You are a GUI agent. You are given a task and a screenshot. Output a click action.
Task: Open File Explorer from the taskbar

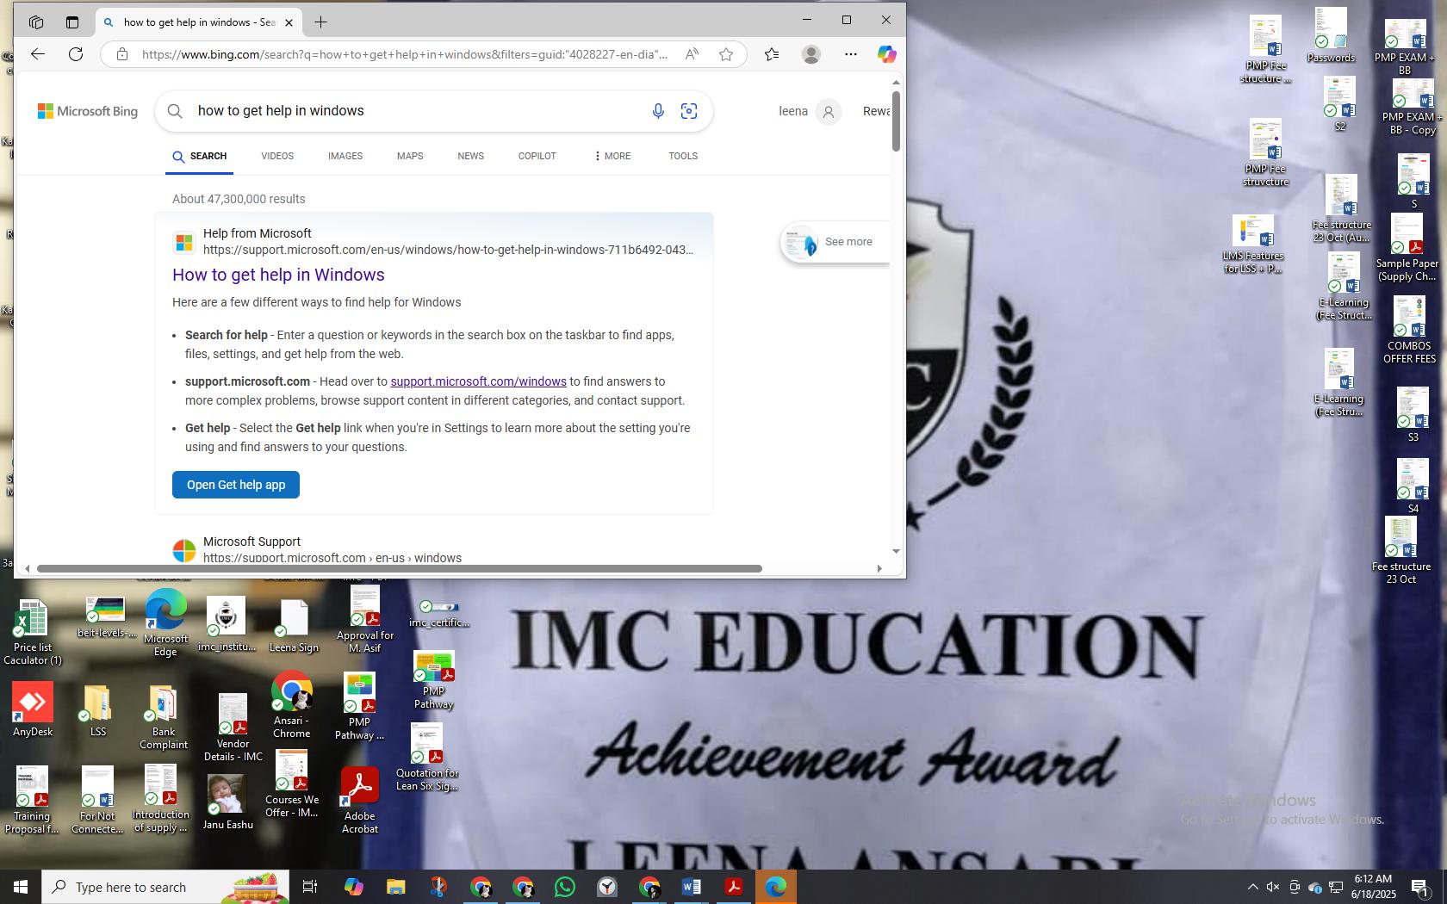pyautogui.click(x=395, y=887)
